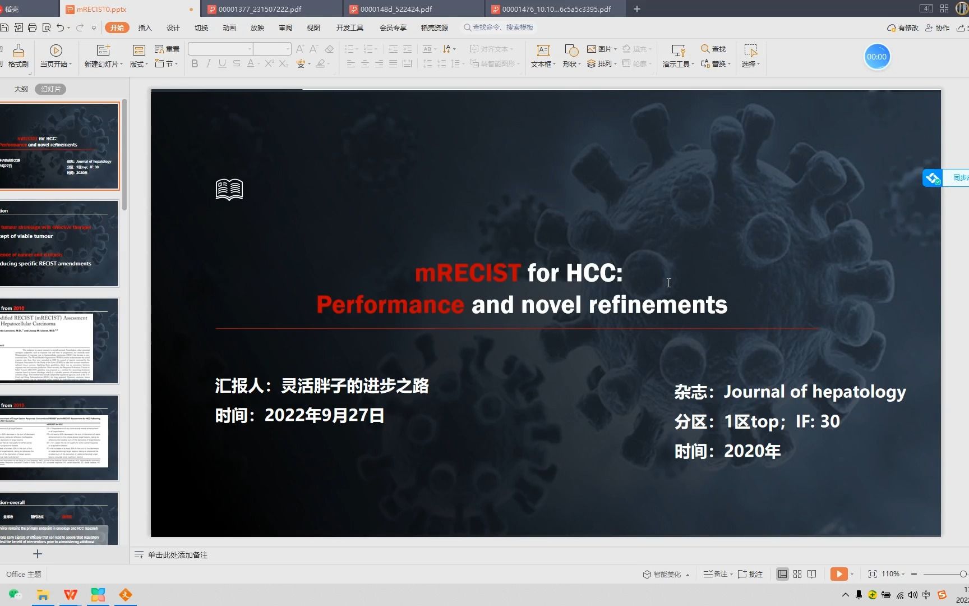Toggle Underline formatting

(223, 63)
